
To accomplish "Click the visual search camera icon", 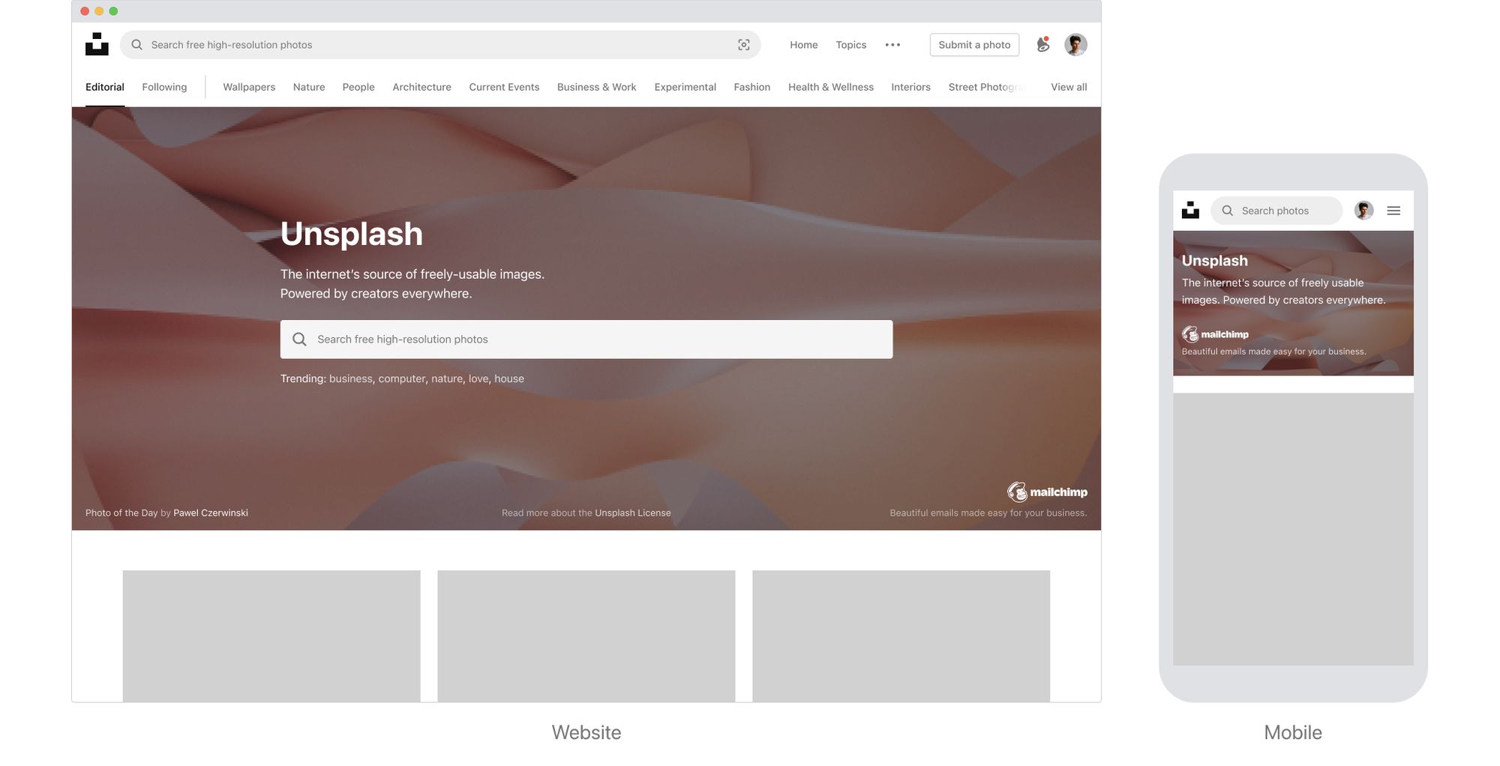I will click(x=743, y=45).
